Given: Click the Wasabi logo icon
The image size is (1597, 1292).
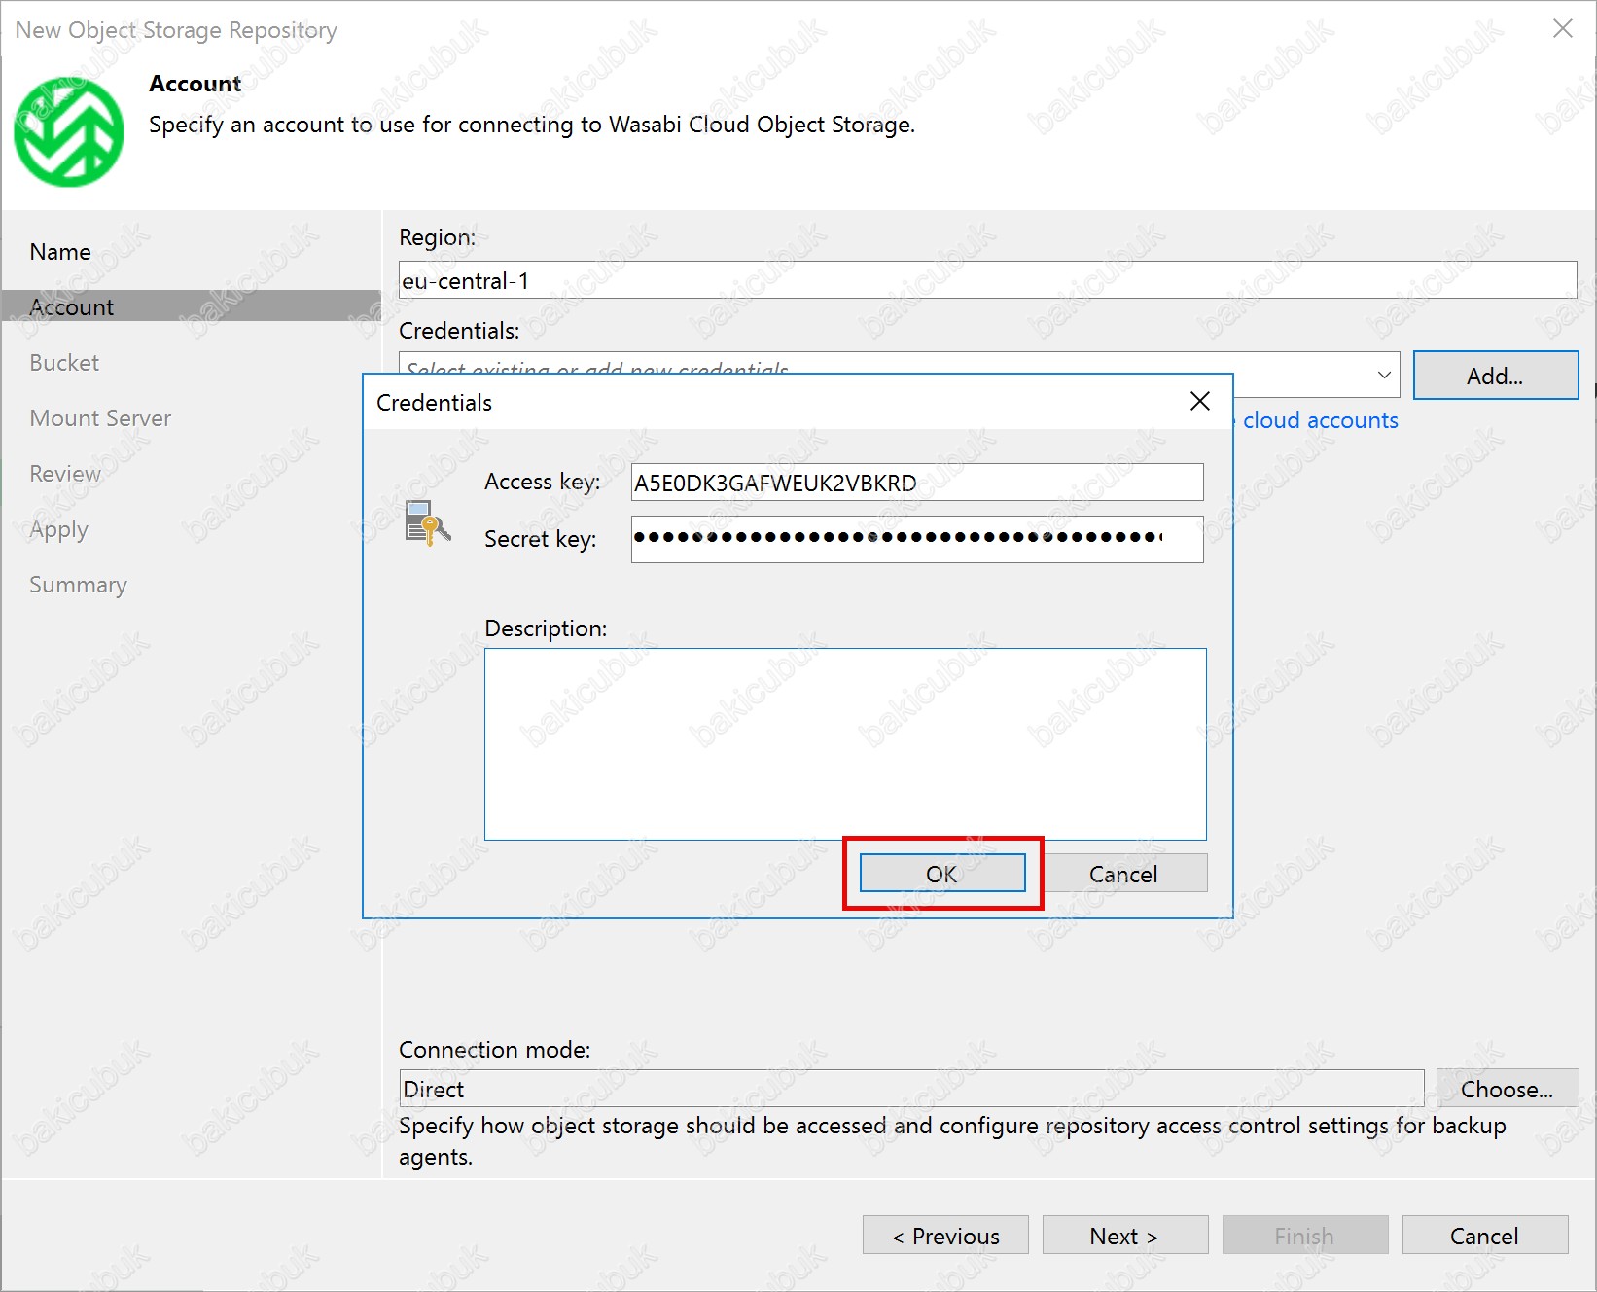Looking at the screenshot, I should [68, 132].
